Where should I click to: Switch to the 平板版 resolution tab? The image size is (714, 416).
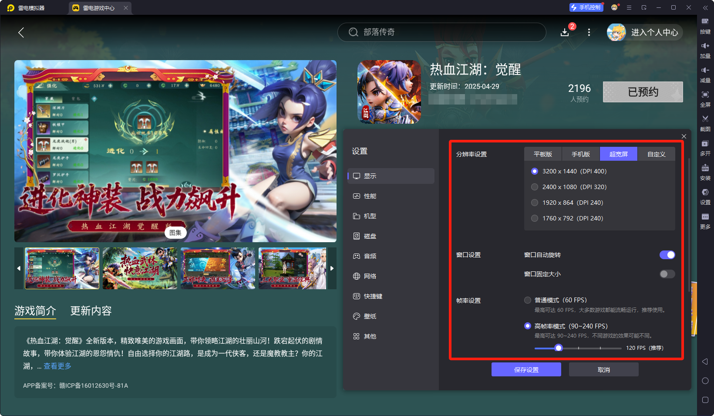(543, 154)
